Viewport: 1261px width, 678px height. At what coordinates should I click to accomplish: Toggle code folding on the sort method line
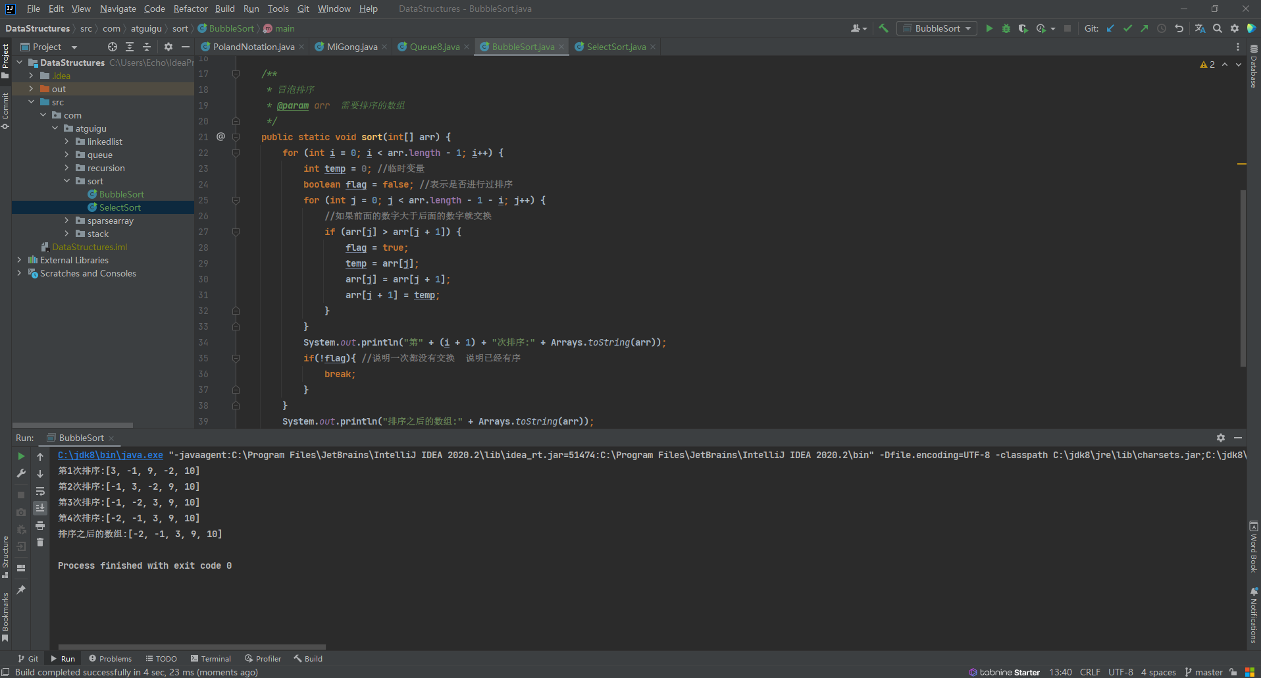click(x=236, y=137)
